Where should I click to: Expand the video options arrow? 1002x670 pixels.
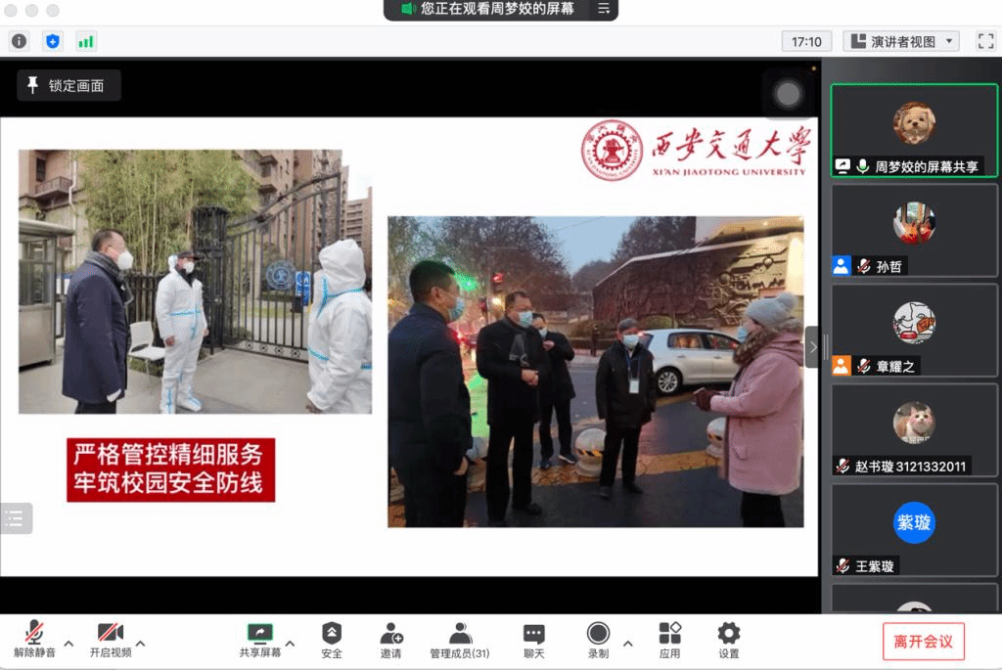141,644
